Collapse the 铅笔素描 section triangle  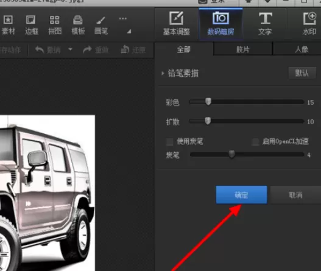pos(163,73)
